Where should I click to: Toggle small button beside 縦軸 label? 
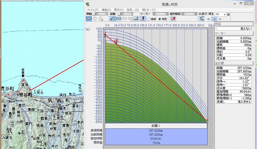point(119,14)
